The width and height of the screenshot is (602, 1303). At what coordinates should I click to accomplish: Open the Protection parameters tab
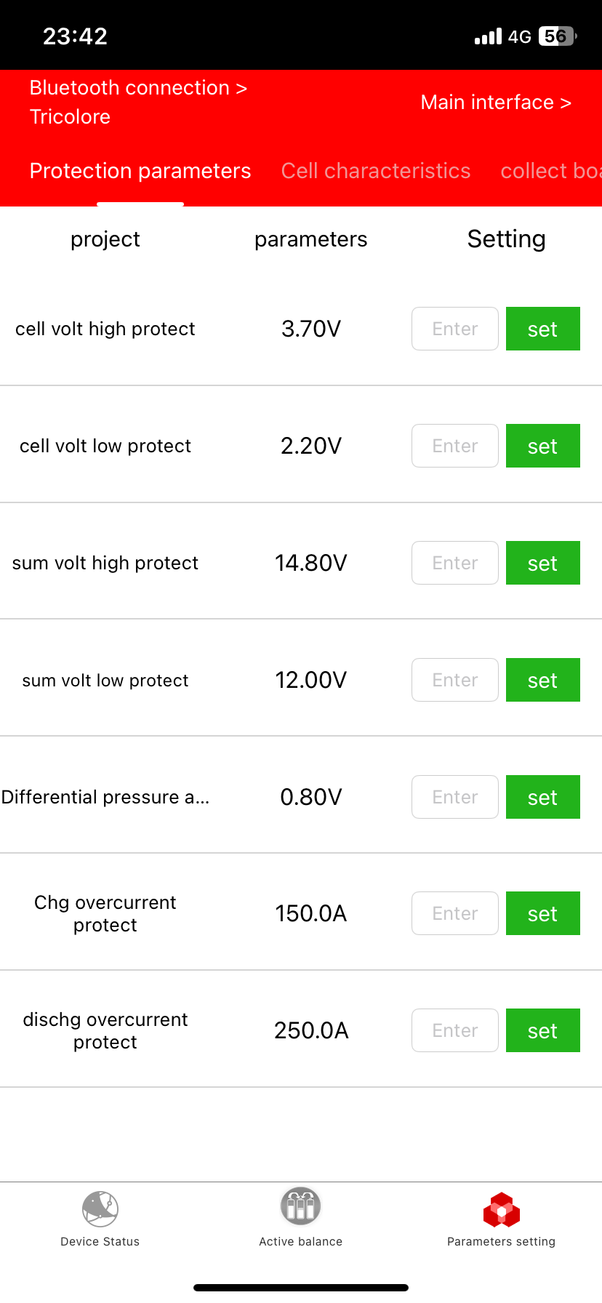click(140, 171)
